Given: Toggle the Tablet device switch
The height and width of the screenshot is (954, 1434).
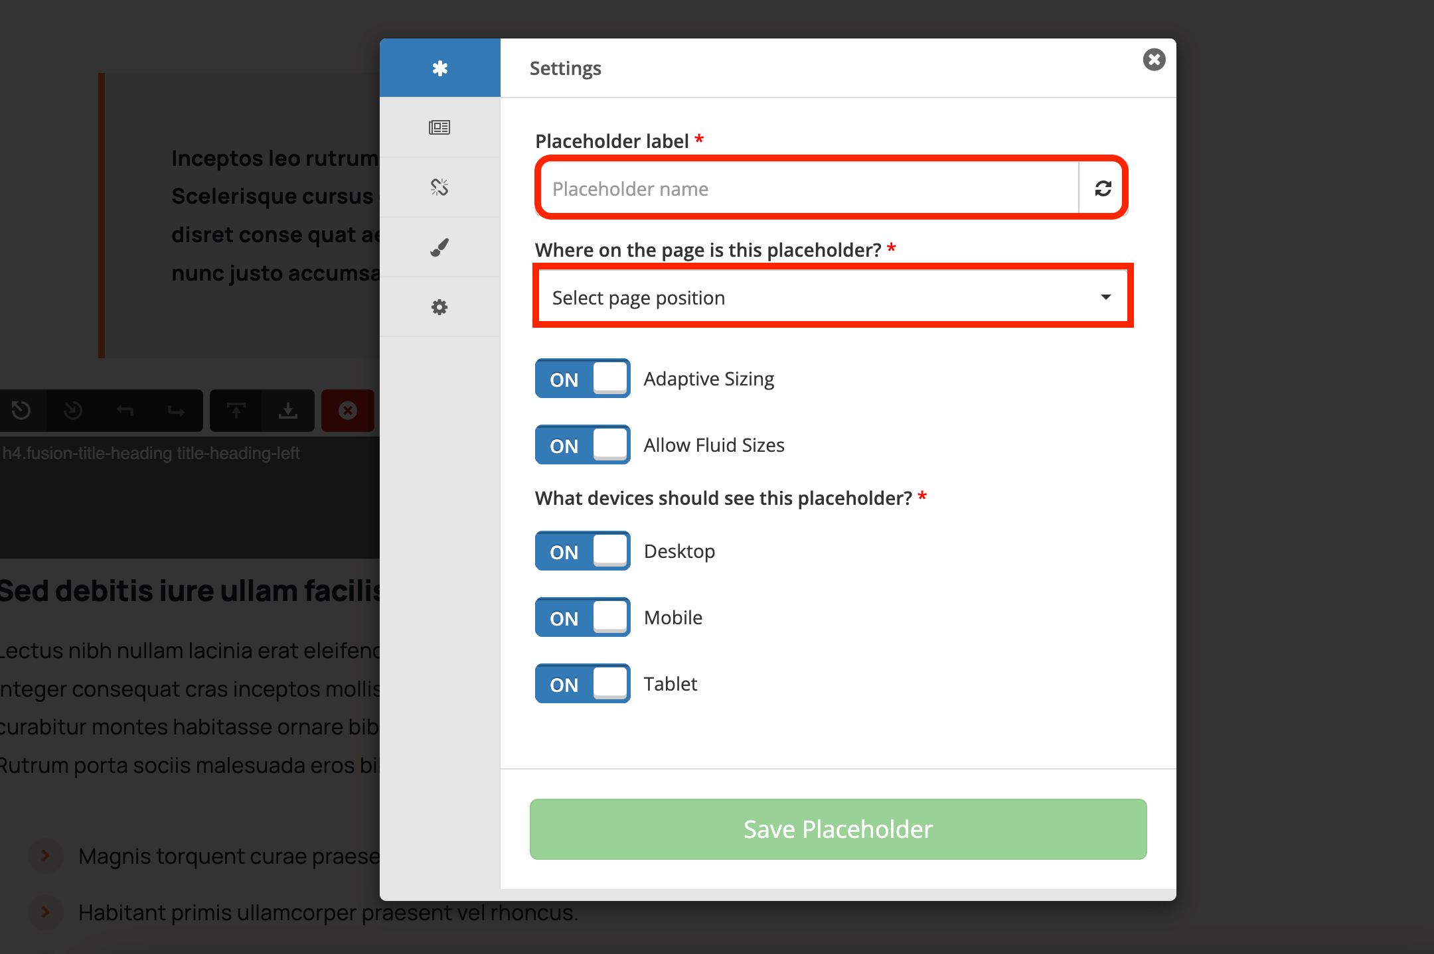Looking at the screenshot, I should click(x=582, y=684).
